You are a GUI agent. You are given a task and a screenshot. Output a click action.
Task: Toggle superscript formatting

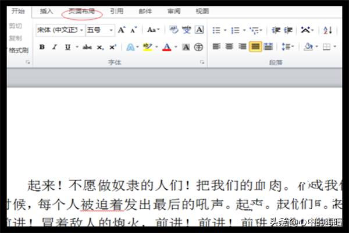click(x=113, y=47)
